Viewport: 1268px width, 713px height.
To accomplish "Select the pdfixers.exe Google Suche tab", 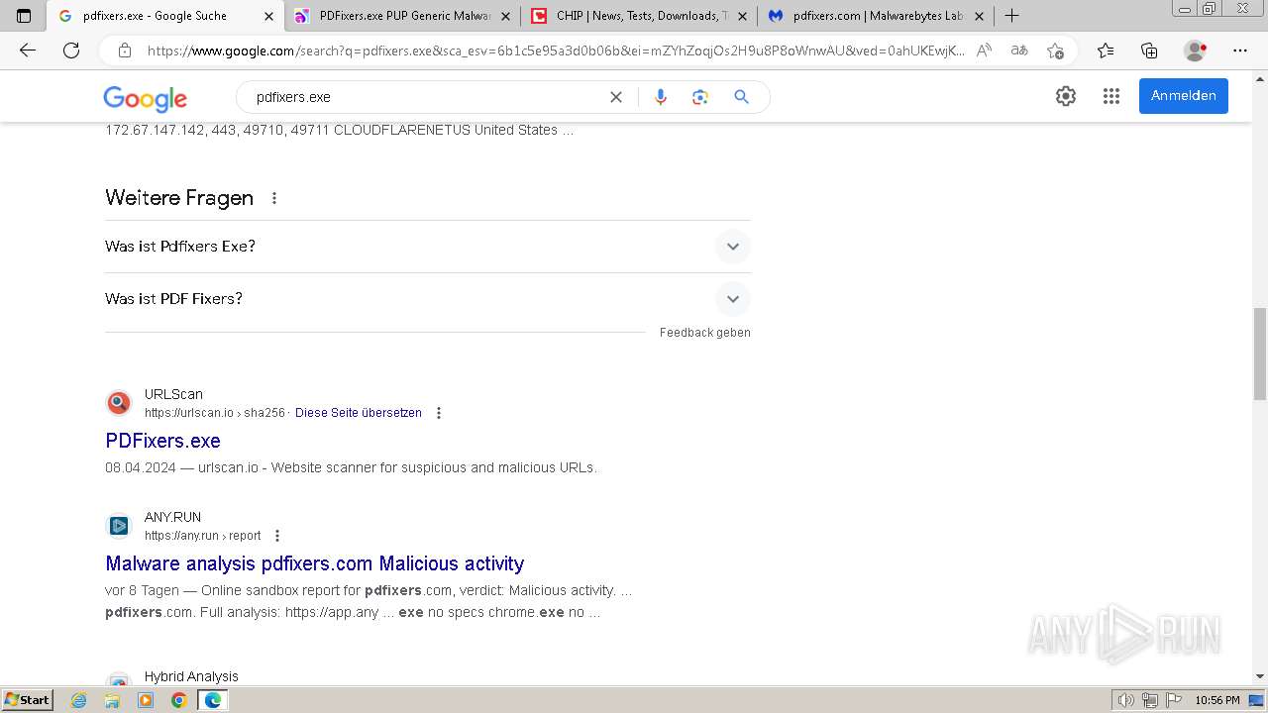I will (x=164, y=16).
